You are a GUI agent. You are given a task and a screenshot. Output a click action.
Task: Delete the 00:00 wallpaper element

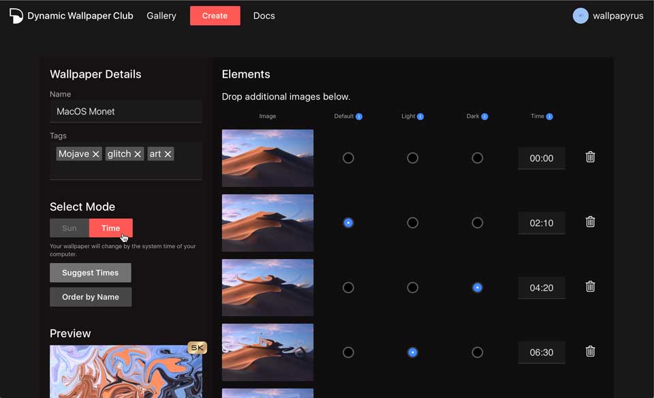[x=590, y=157]
